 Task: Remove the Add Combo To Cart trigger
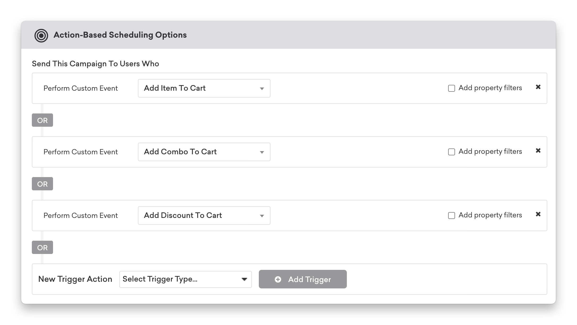(x=538, y=151)
